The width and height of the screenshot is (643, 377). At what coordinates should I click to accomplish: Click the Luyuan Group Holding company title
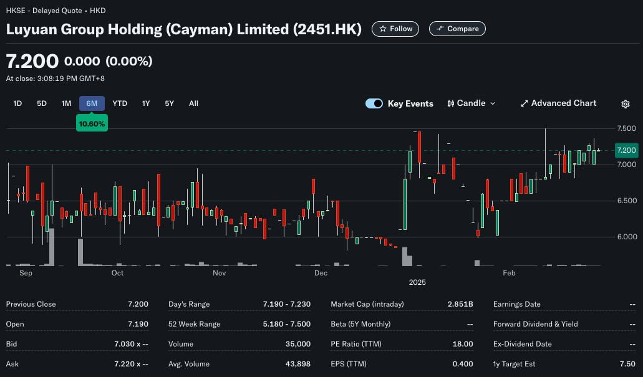tap(184, 29)
